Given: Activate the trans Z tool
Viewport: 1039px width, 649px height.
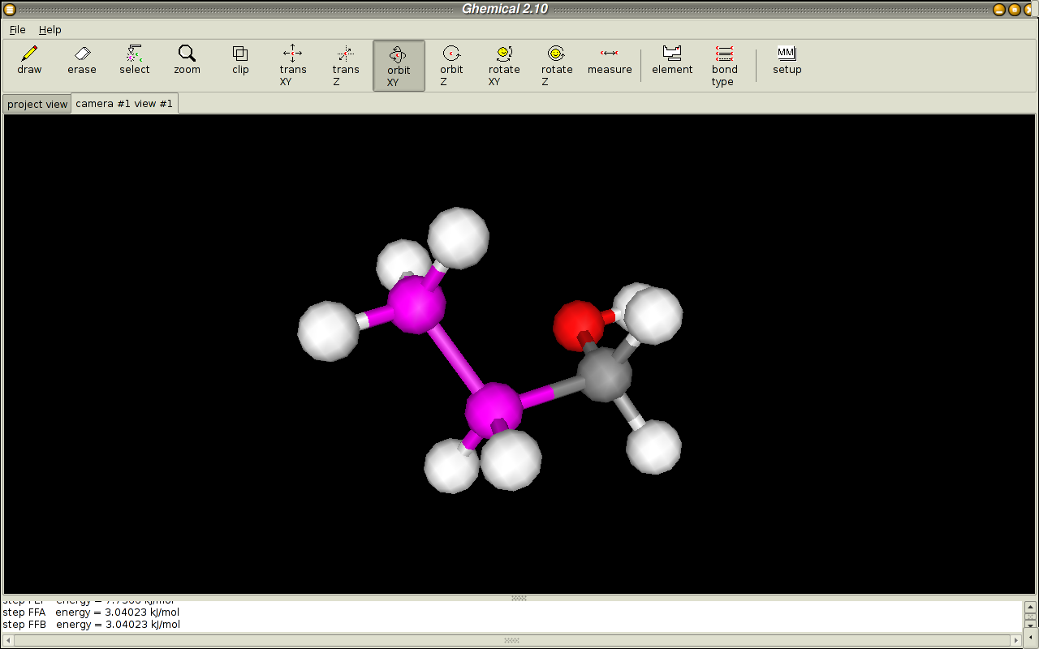Looking at the screenshot, I should (x=346, y=65).
